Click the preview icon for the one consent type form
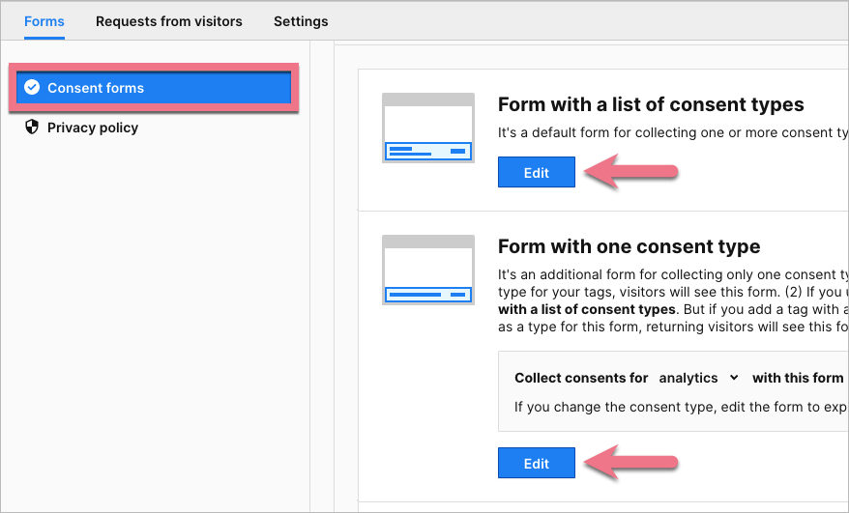Viewport: 849px width, 513px height. pyautogui.click(x=427, y=271)
